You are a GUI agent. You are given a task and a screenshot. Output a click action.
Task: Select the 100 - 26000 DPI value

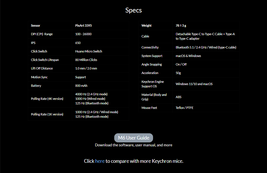coord(83,34)
